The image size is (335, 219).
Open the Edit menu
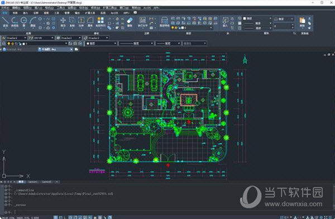tap(16, 8)
